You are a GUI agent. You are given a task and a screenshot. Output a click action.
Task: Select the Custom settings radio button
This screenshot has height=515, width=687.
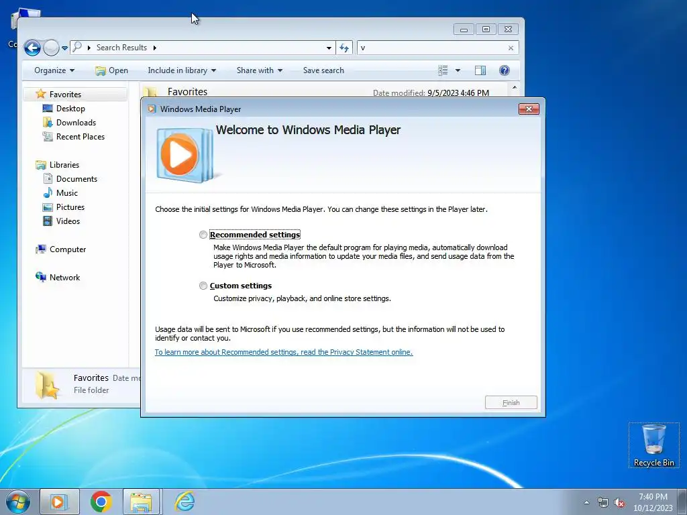click(x=203, y=286)
